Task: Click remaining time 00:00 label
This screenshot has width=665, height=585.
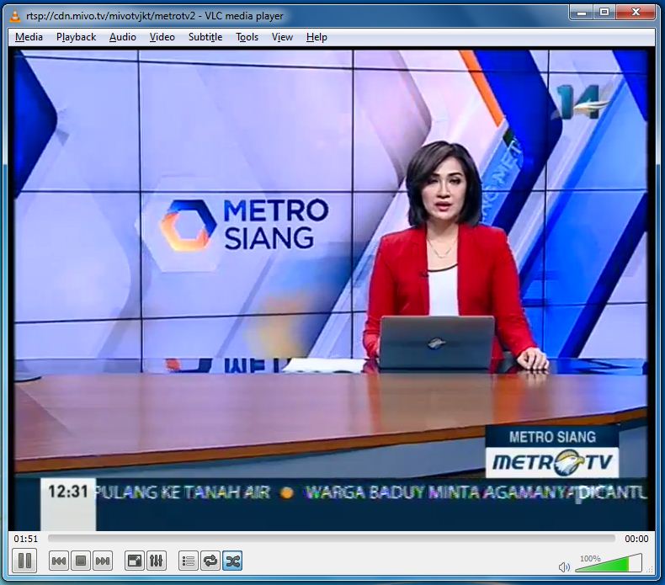Action: tap(636, 539)
